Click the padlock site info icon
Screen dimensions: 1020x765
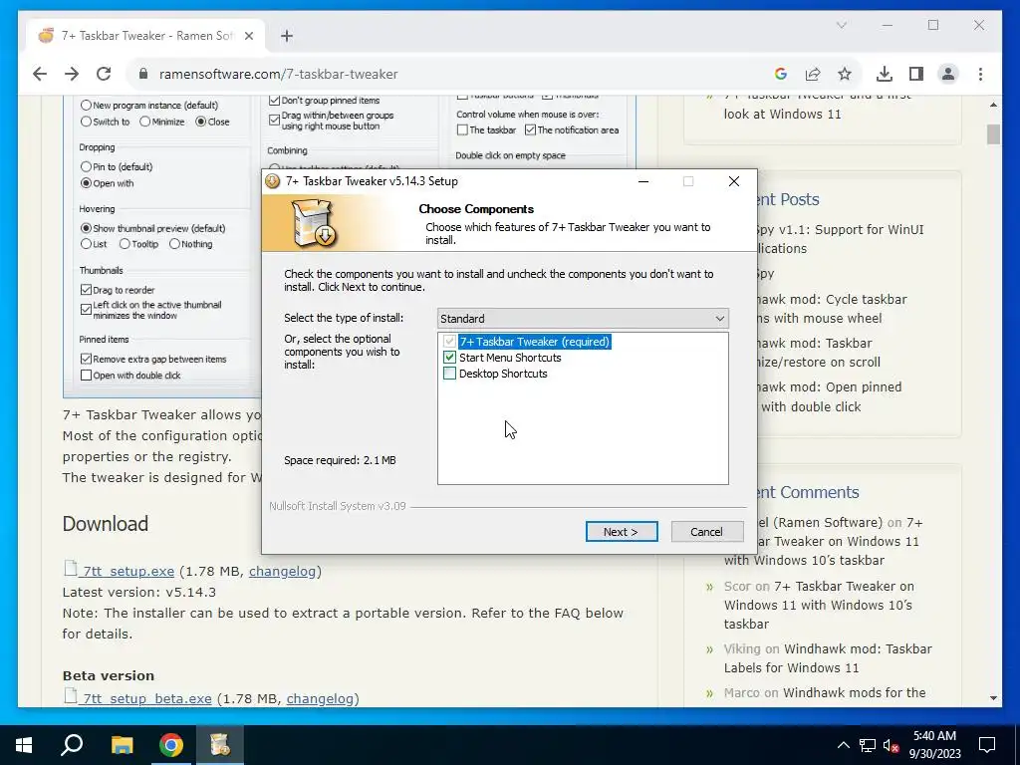(143, 74)
